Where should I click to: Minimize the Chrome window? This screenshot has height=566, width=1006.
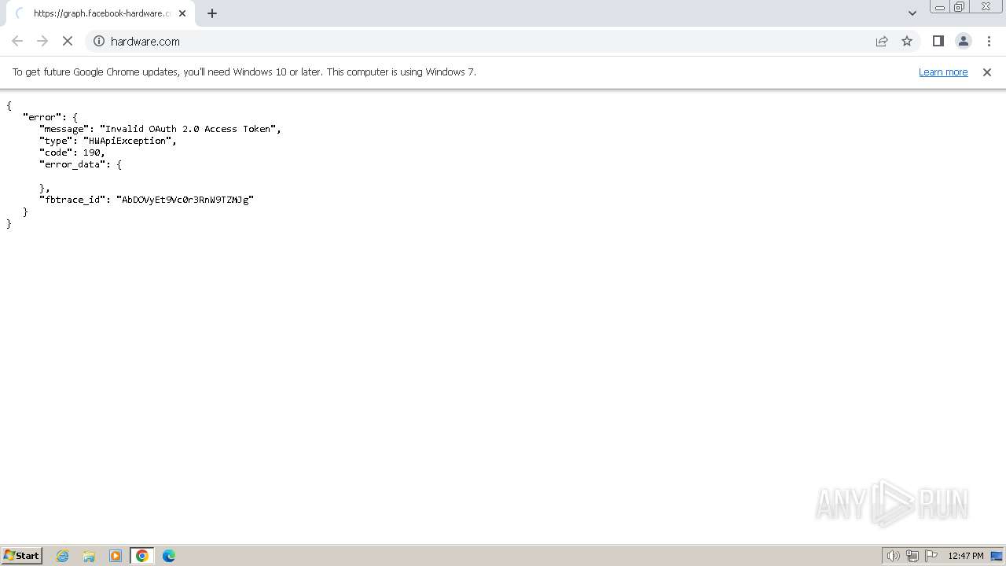tap(940, 7)
